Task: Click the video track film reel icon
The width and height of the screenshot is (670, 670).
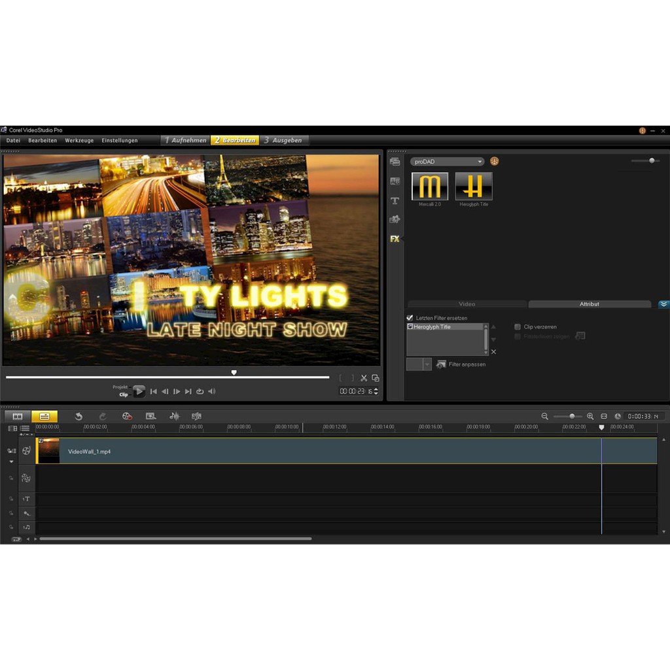Action: [x=26, y=450]
